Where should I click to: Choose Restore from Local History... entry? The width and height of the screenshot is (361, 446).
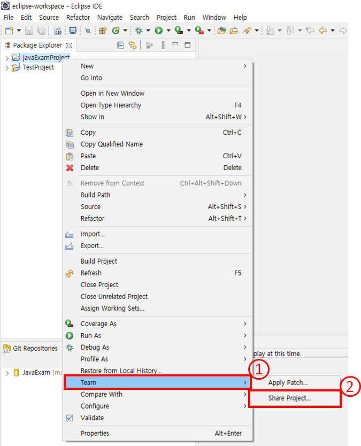(157, 371)
